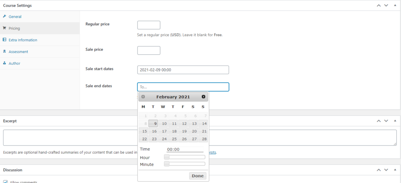Click the Author people icon
Image resolution: width=401 pixels, height=183 pixels.
pyautogui.click(x=4, y=63)
